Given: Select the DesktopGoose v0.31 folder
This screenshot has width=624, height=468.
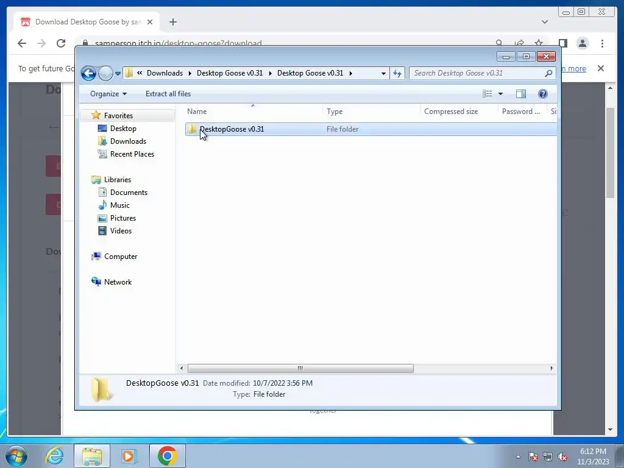Looking at the screenshot, I should (x=370, y=129).
